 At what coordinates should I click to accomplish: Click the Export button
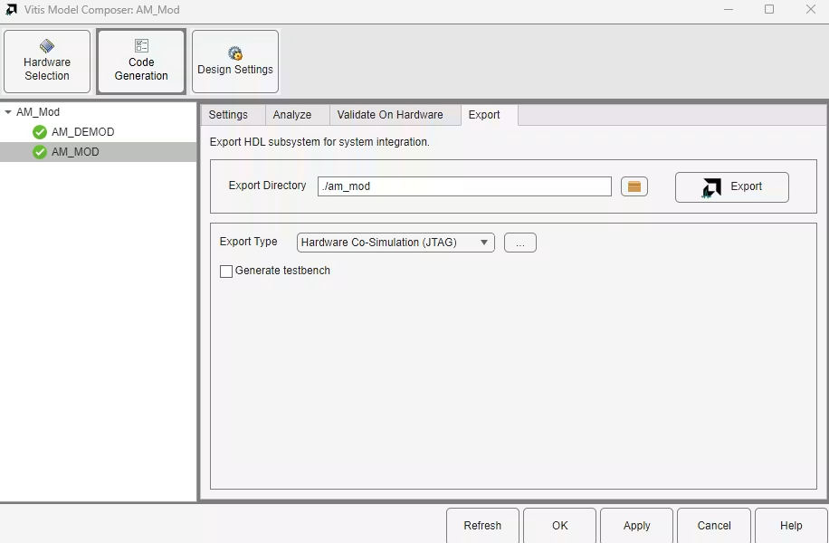pos(732,187)
